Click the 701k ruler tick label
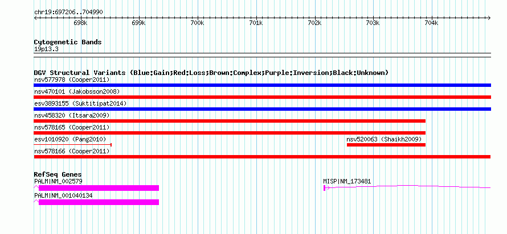The image size is (507, 234). pos(256,23)
